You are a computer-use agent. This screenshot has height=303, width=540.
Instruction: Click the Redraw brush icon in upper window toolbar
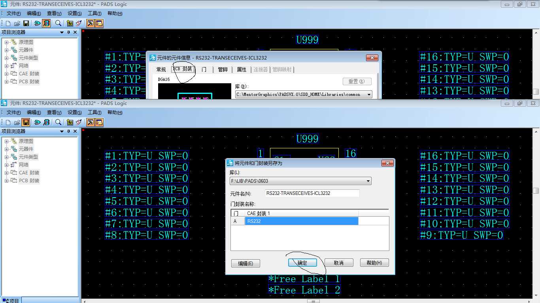click(79, 23)
